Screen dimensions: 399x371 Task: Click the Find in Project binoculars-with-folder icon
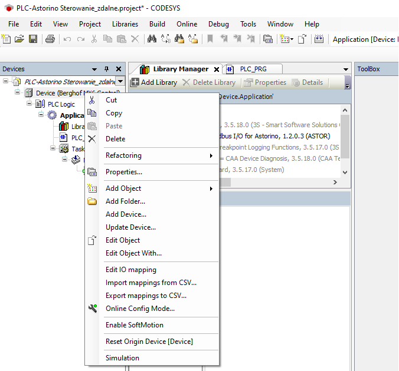click(x=179, y=39)
